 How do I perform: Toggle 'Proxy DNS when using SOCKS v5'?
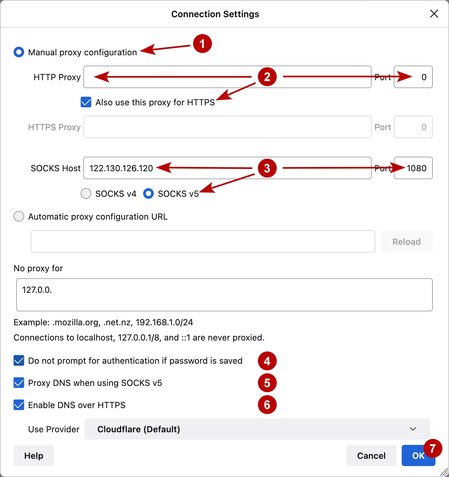tap(19, 383)
